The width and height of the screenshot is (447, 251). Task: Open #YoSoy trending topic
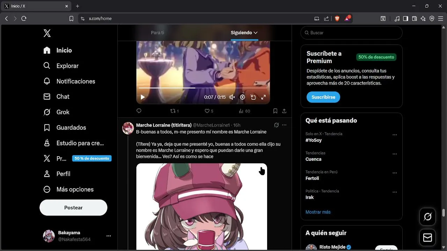[314, 140]
